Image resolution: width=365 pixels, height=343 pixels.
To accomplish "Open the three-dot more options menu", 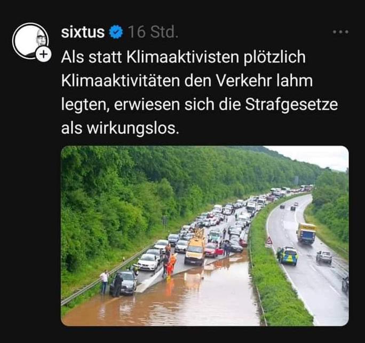I will 340,32.
